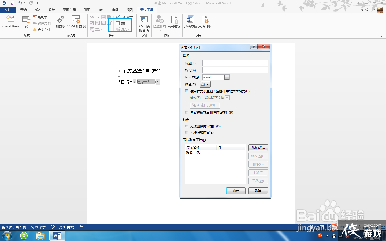Screen dimensions: 386x241
Task: Insert a building block gallery control
Action: [109, 17]
